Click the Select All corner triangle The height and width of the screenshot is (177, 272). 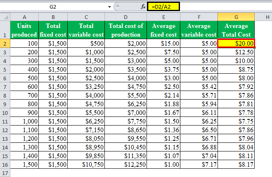coord(5,17)
